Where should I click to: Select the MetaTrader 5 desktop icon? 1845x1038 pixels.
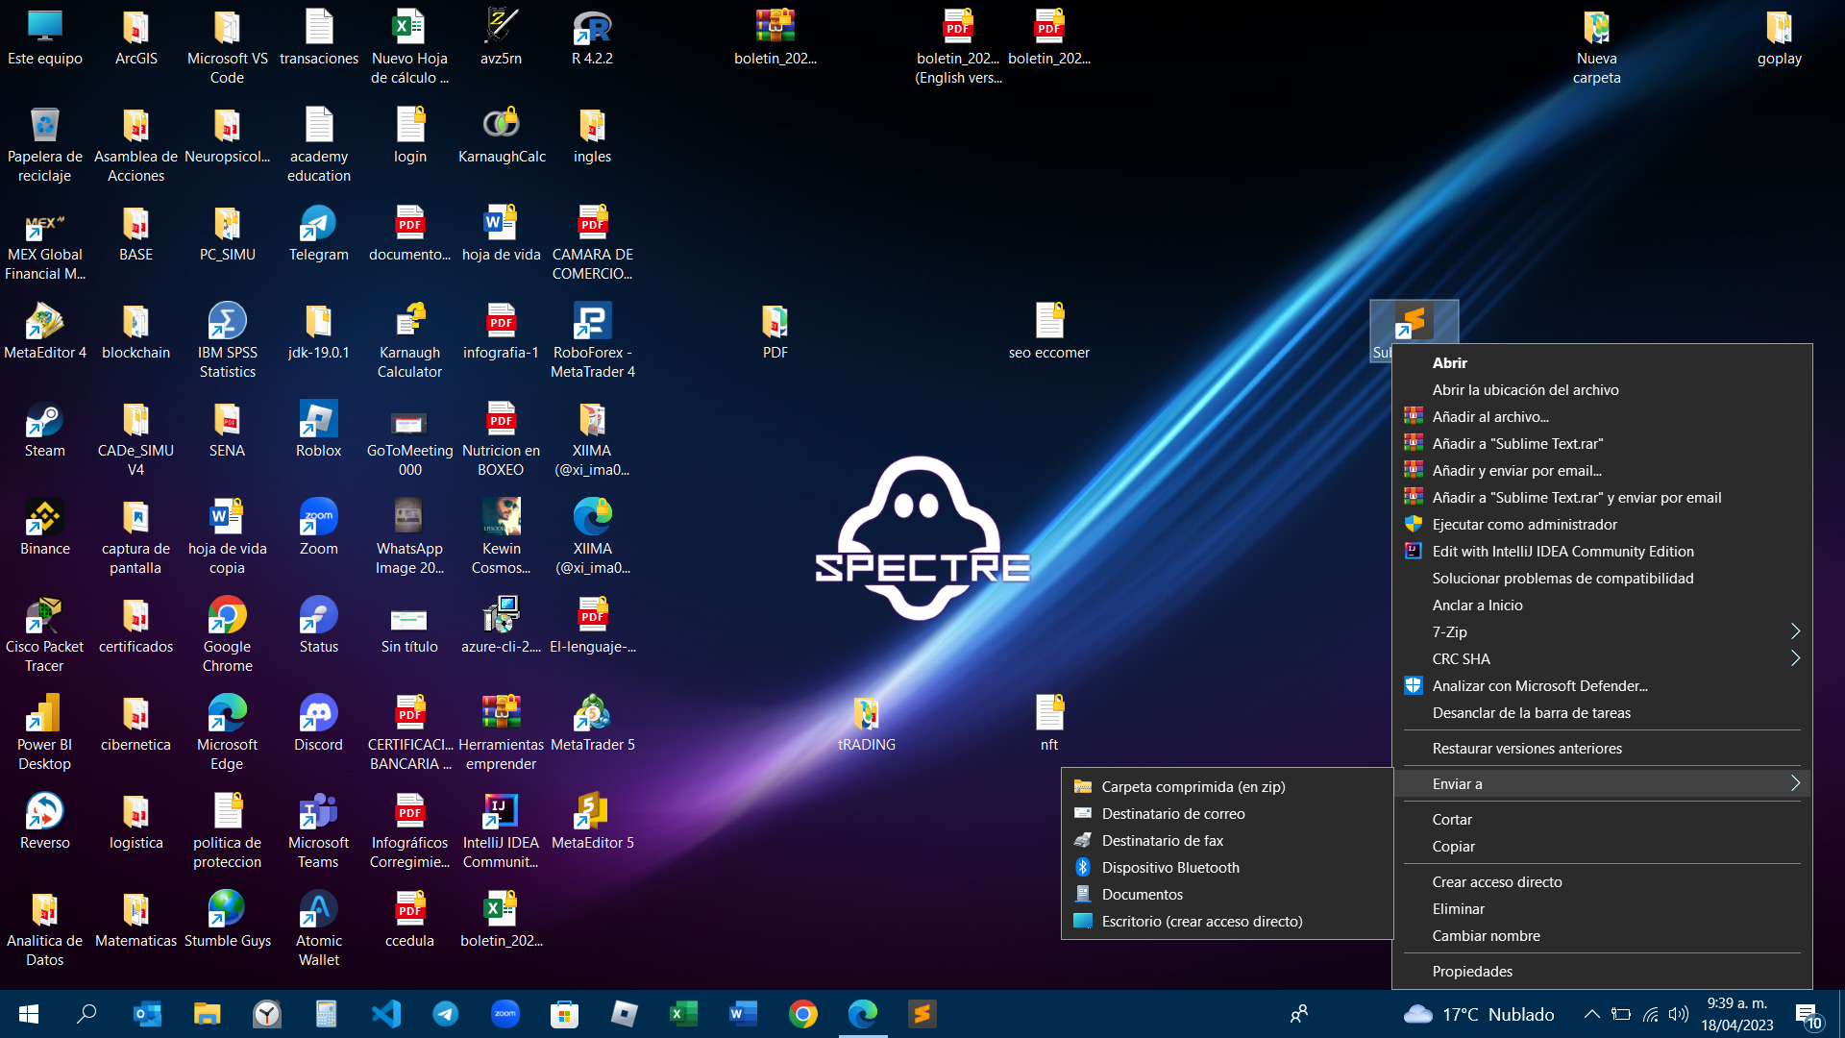592,724
